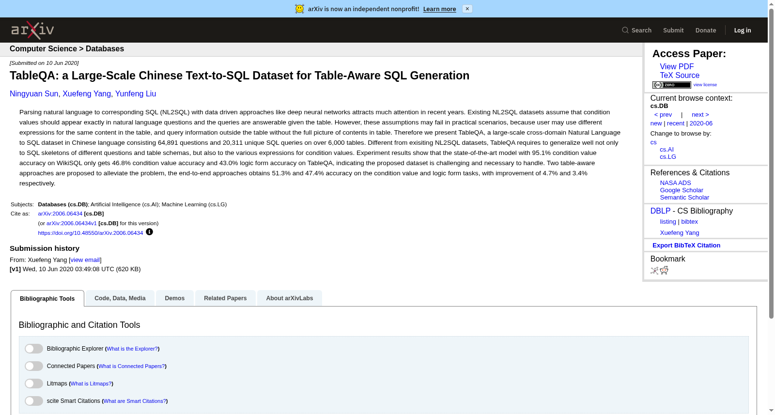Download the TeX Source

[680, 76]
